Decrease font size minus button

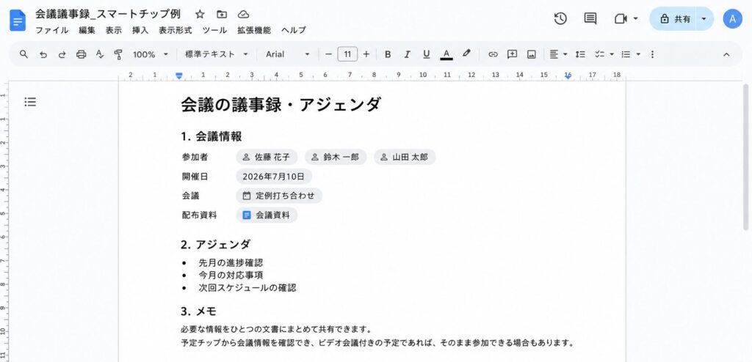tap(328, 54)
